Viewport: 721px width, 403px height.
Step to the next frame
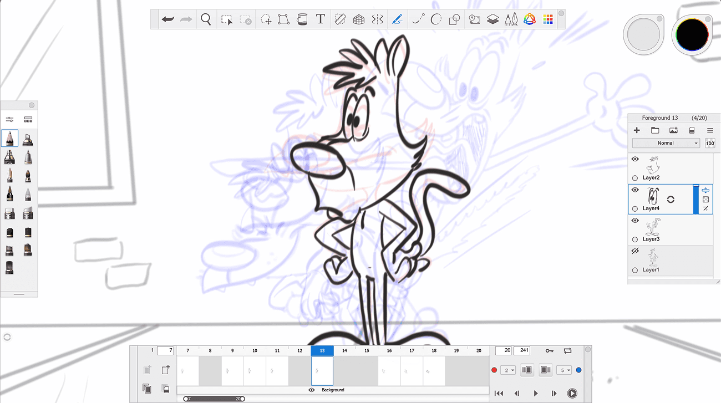554,394
